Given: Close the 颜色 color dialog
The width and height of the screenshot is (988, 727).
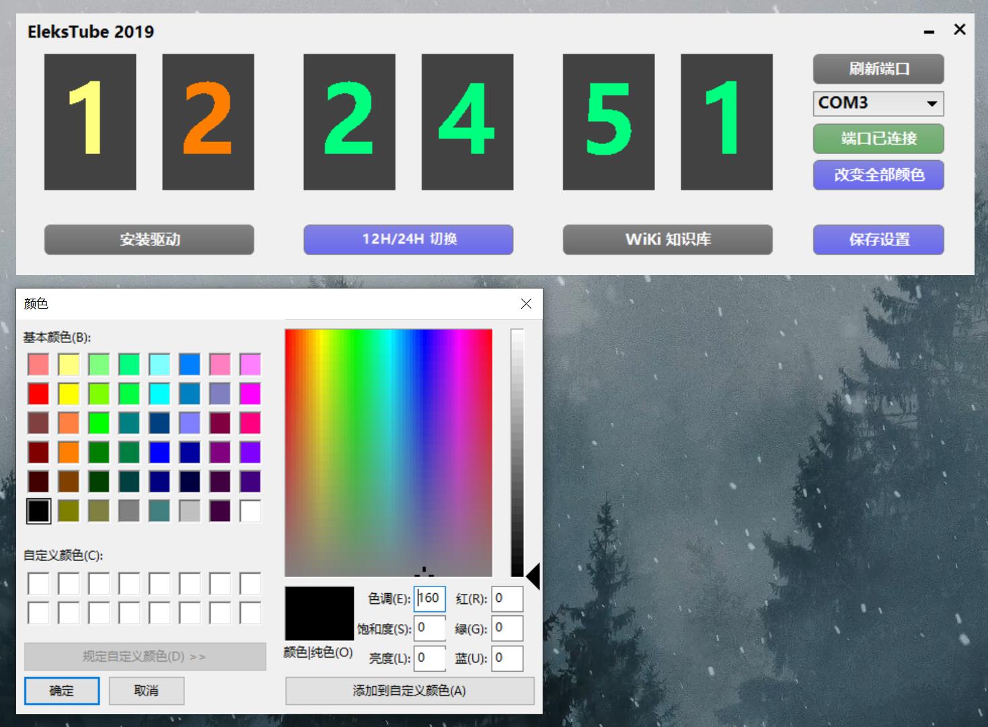Looking at the screenshot, I should coord(526,304).
